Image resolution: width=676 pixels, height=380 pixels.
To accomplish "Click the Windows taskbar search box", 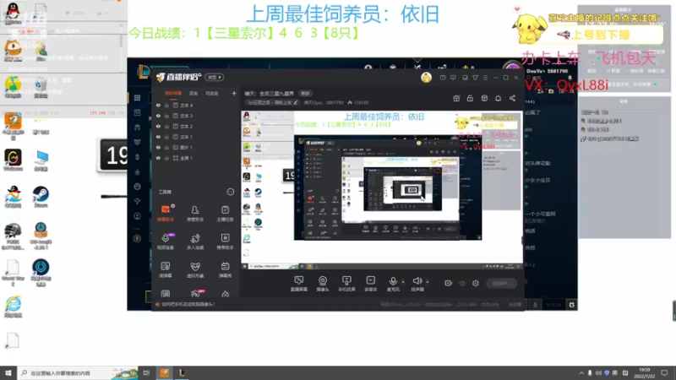I will (78, 372).
